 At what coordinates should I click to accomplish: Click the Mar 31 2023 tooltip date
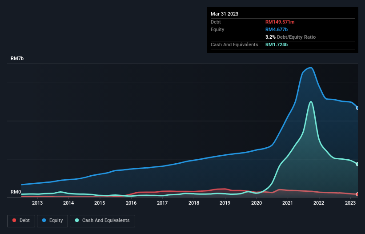tap(225, 14)
